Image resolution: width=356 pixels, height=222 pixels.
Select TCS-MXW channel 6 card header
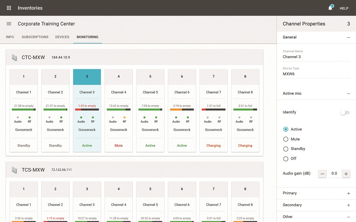coord(182,189)
